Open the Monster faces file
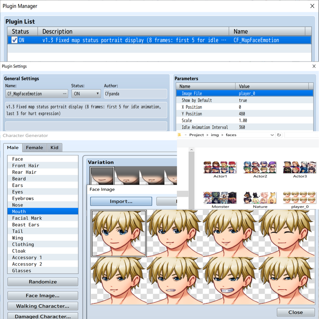 tap(220, 200)
